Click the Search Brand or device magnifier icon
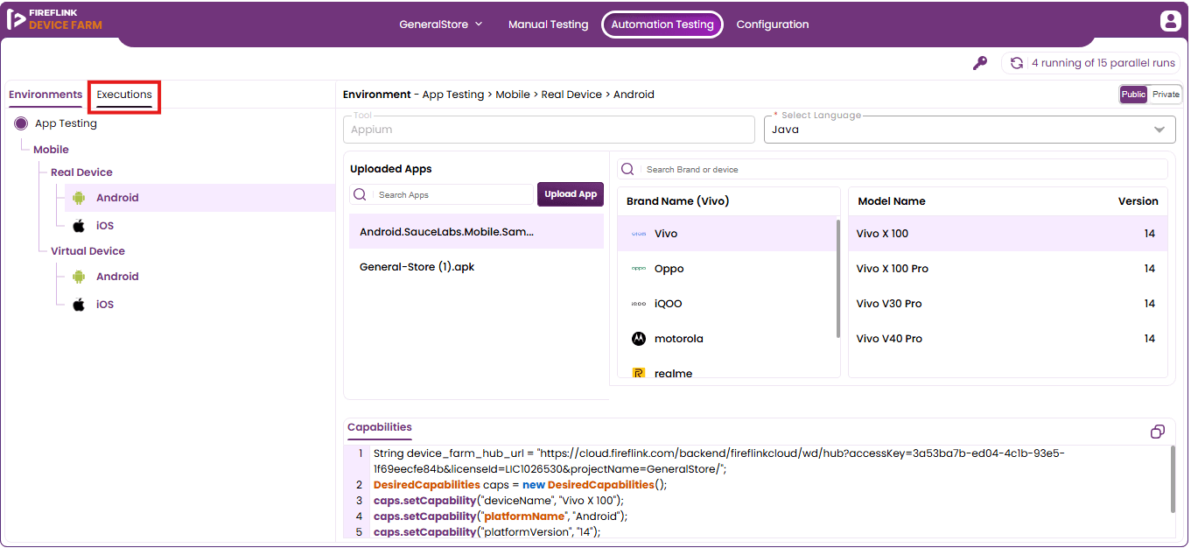1191x548 pixels. 628,169
